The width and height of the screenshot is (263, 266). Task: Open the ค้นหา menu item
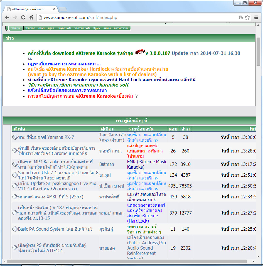(x=41, y=28)
